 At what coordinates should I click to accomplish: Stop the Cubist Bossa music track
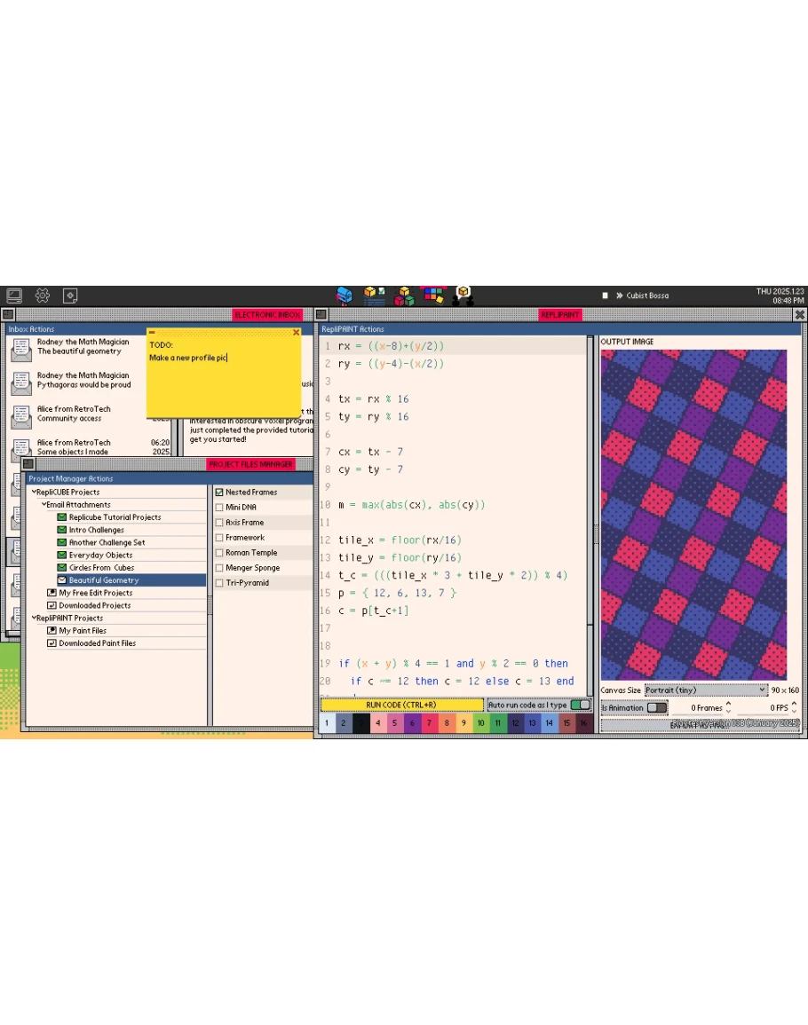click(605, 296)
